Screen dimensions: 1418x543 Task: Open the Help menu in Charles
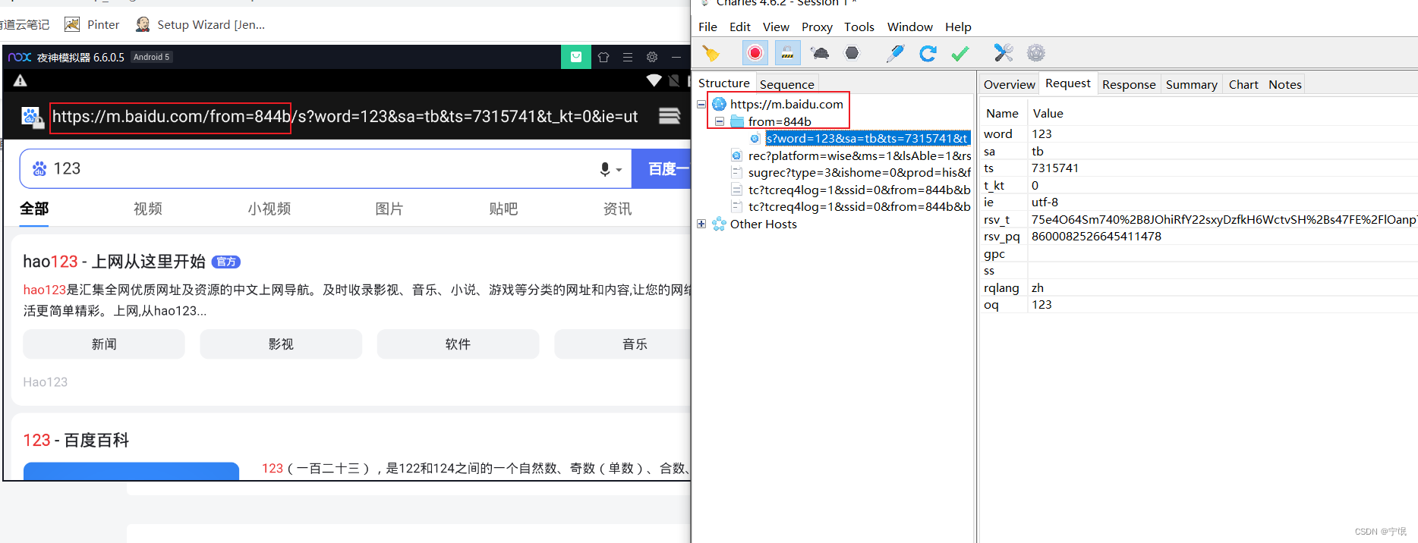[958, 27]
